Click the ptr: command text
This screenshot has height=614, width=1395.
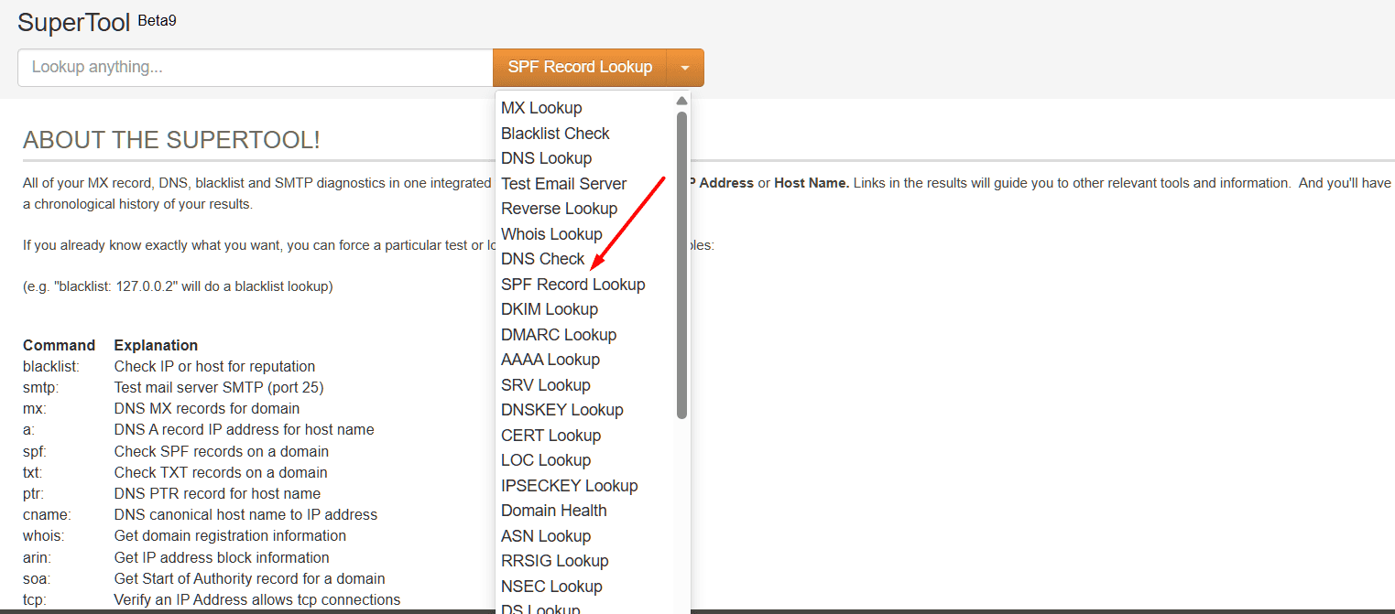[x=34, y=493]
